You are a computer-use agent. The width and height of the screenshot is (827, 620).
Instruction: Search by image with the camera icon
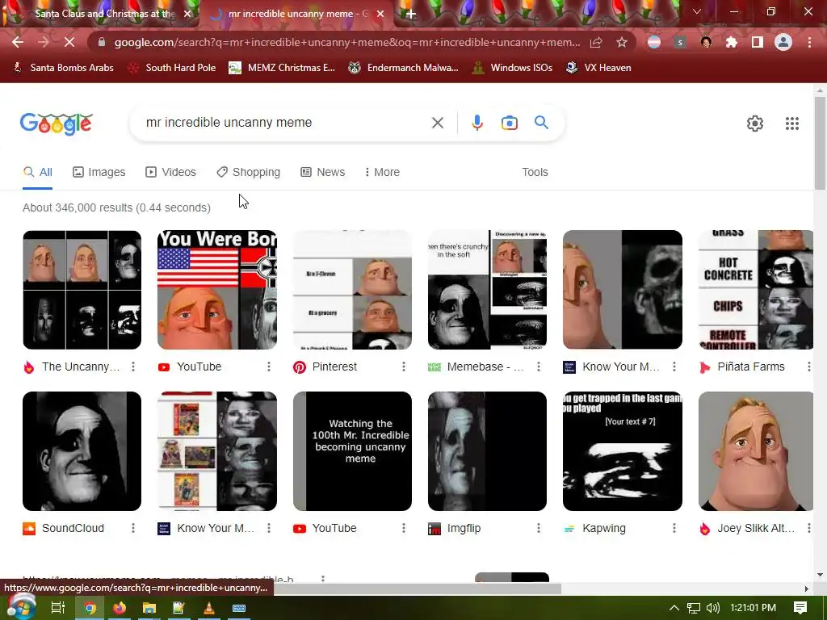point(509,123)
